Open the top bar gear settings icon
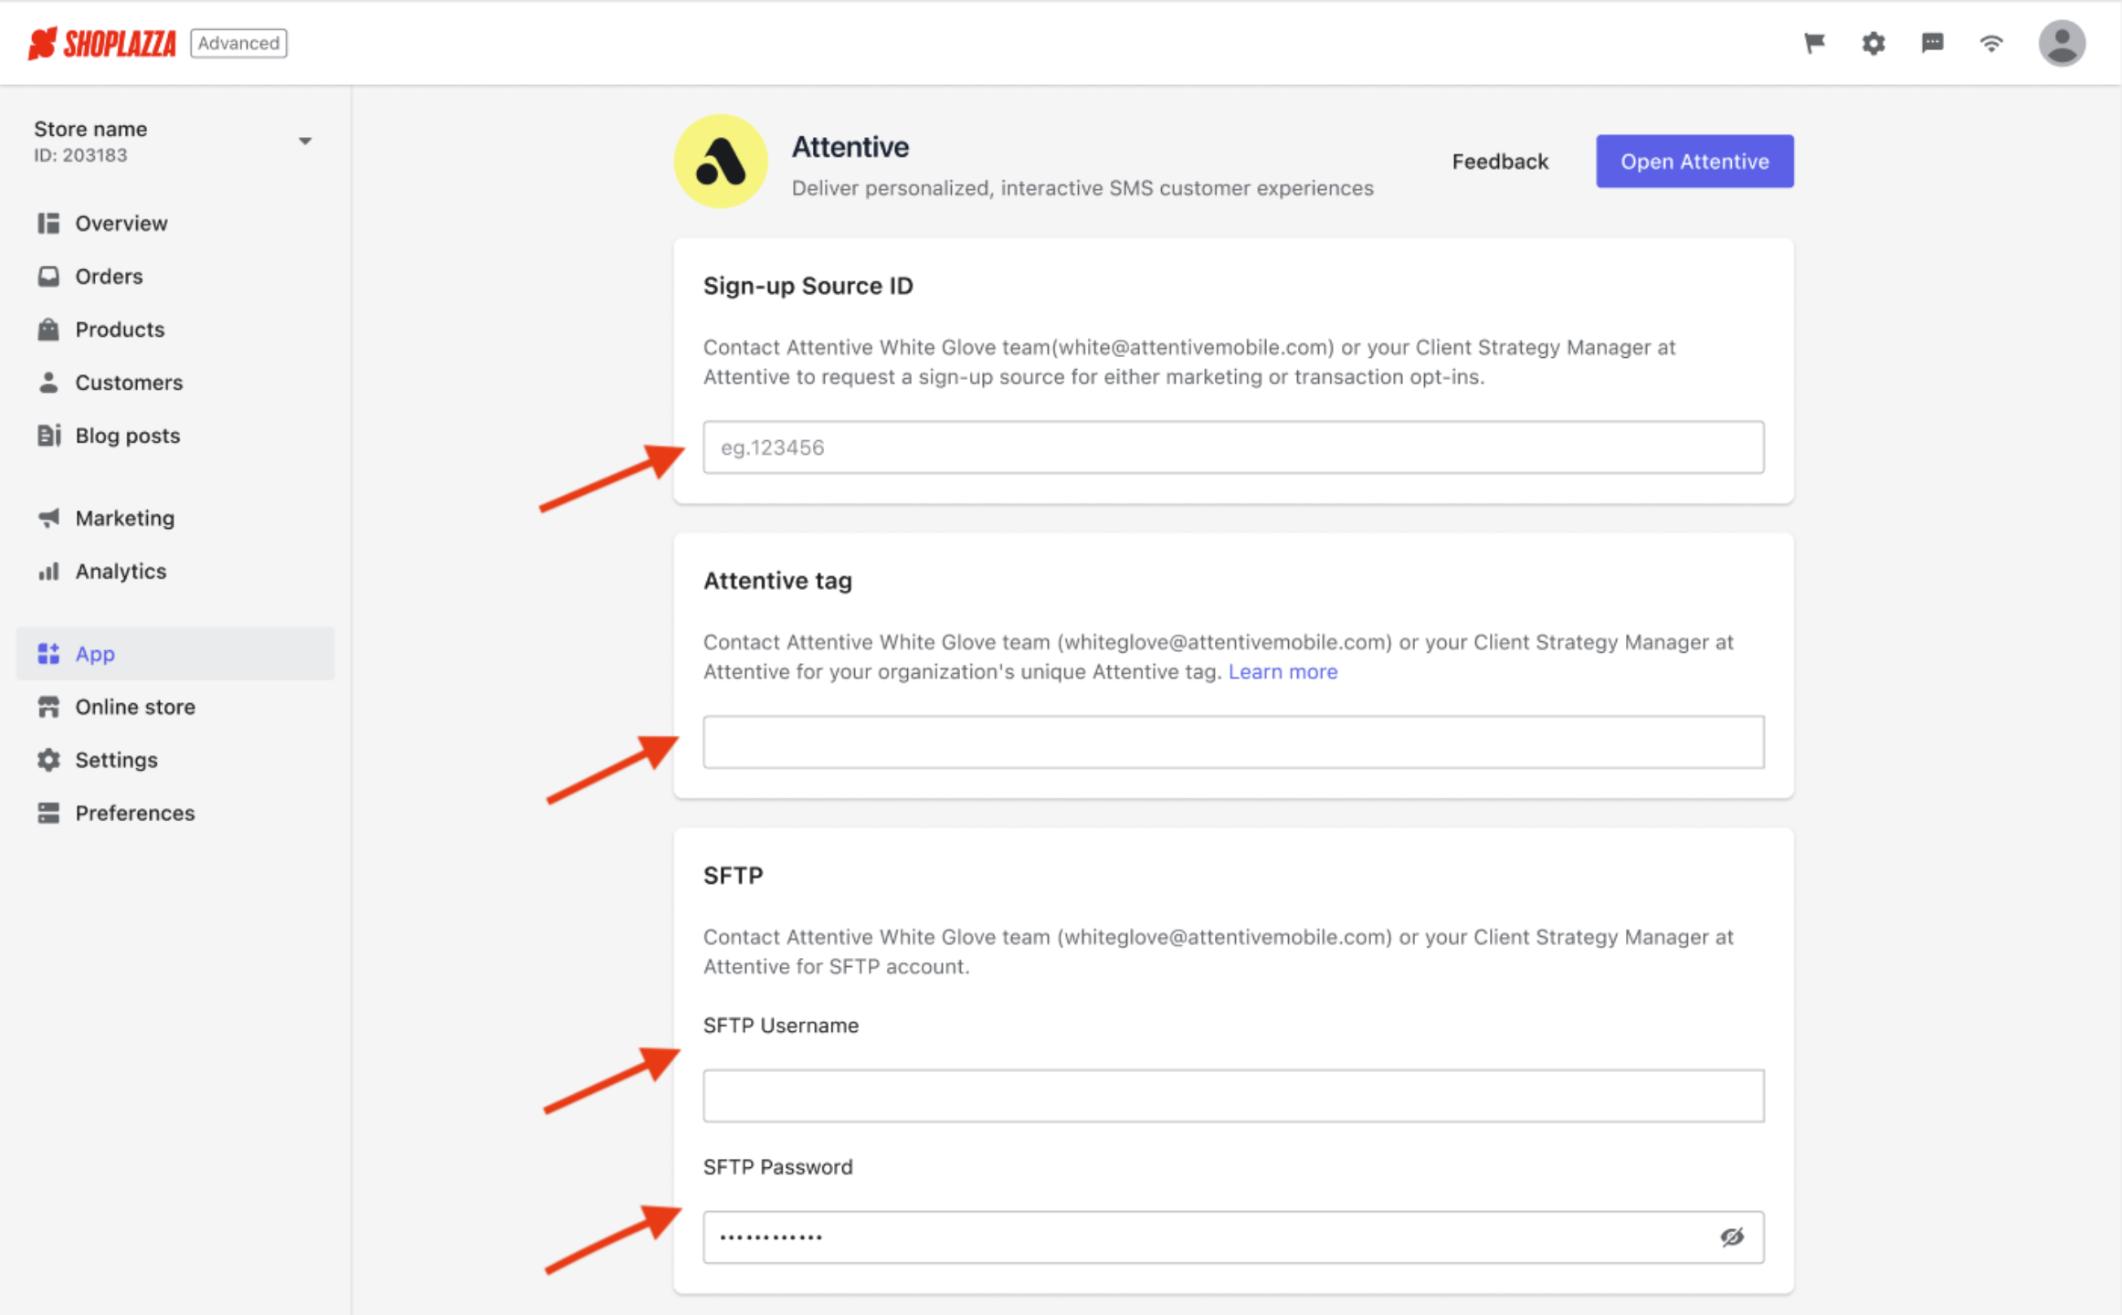 1874,43
